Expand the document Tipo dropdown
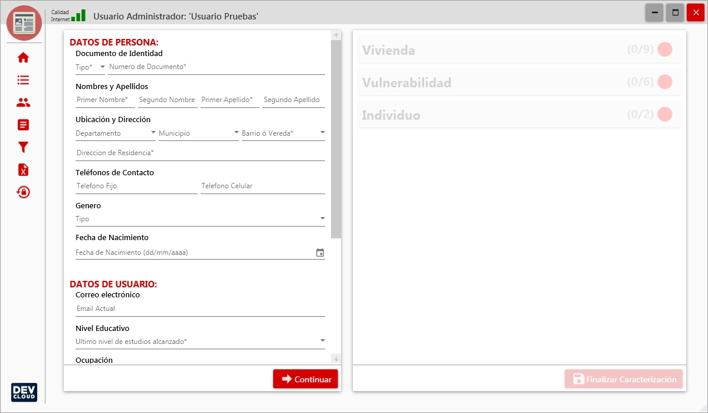This screenshot has width=708, height=413. click(90, 67)
